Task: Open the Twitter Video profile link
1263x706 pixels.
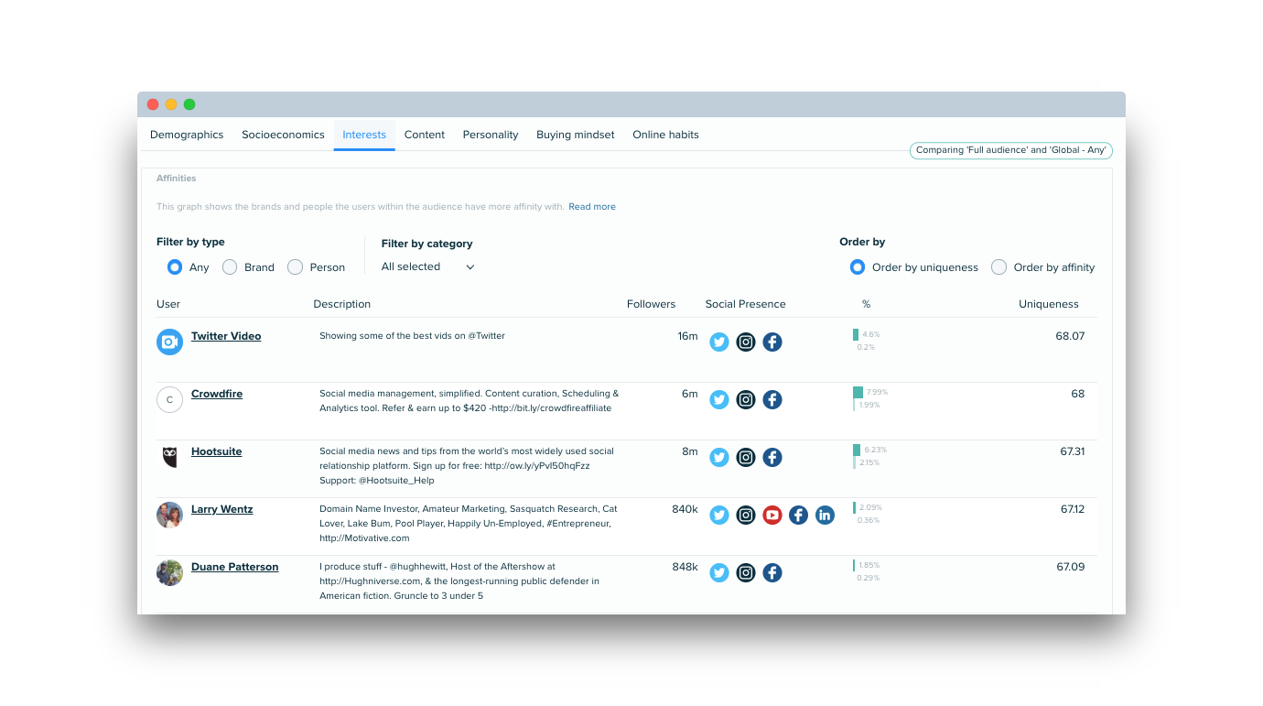Action: click(226, 336)
